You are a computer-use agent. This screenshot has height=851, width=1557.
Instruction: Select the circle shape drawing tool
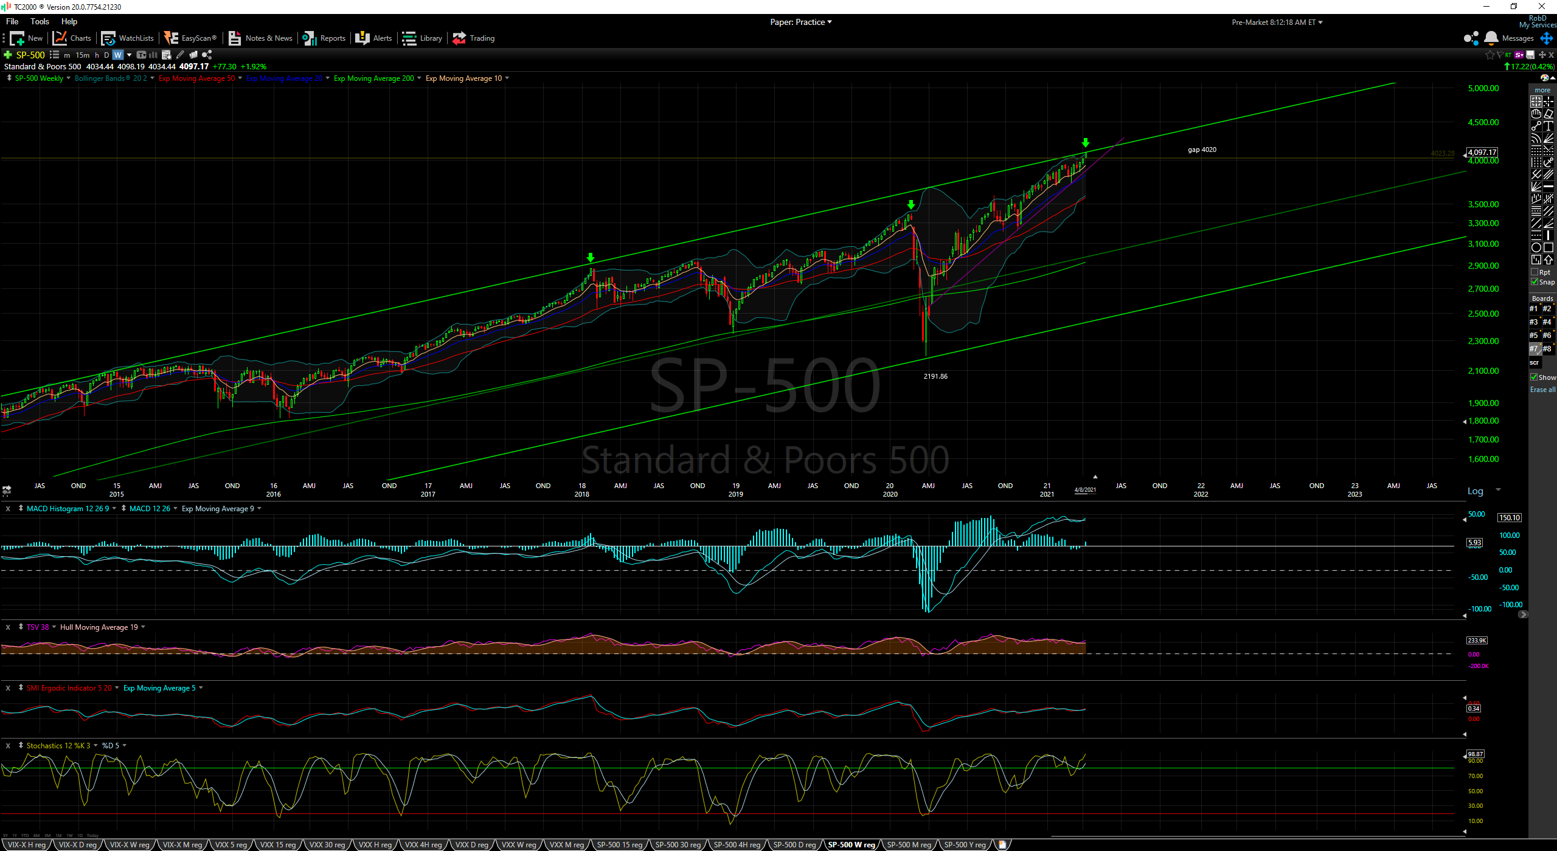1536,247
